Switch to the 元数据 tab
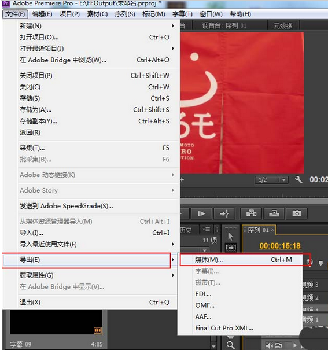 click(x=283, y=25)
